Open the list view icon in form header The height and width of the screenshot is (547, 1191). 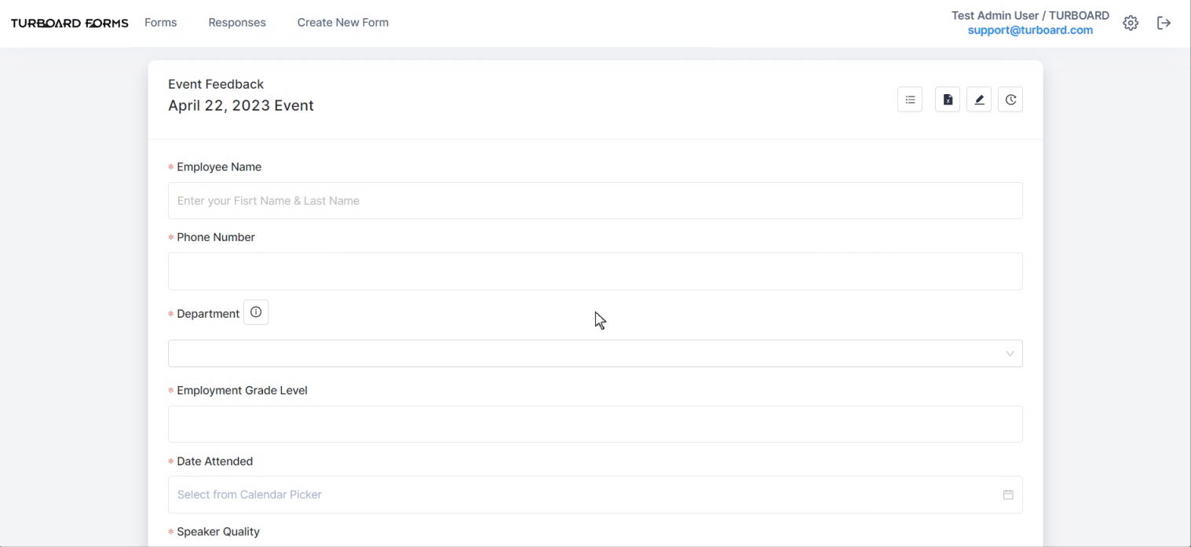pos(910,100)
